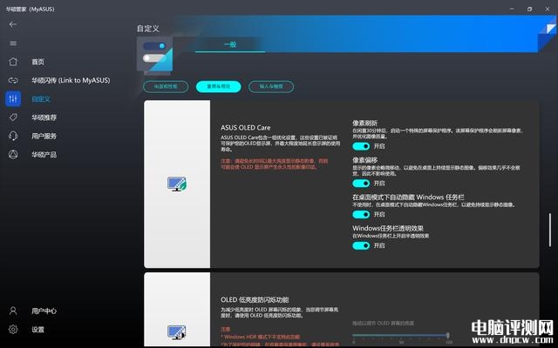Open 首页 home icon in sidebar
558x348 pixels.
[13, 62]
